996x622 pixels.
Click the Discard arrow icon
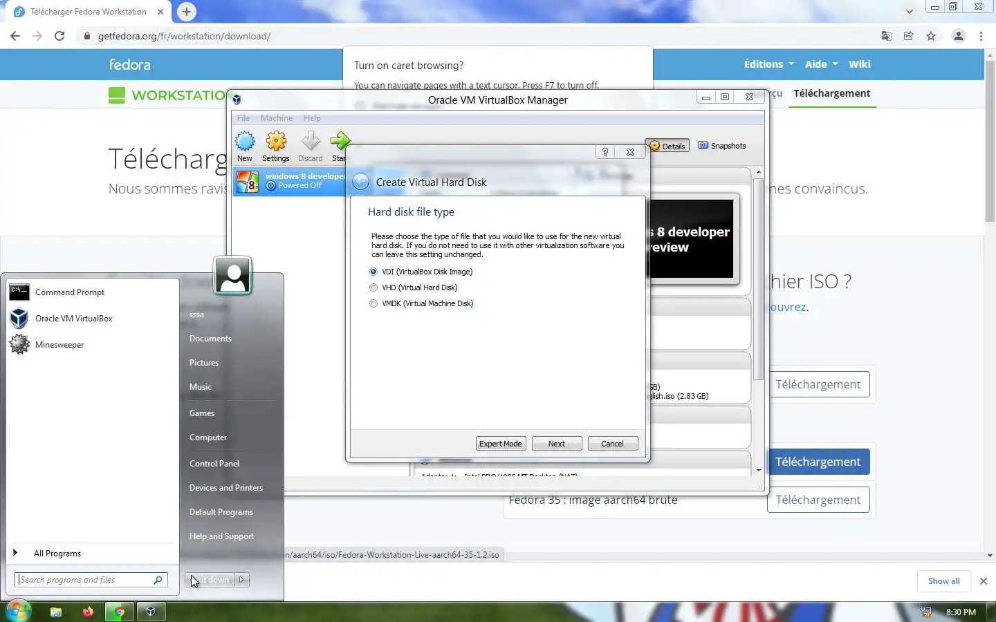pyautogui.click(x=311, y=147)
